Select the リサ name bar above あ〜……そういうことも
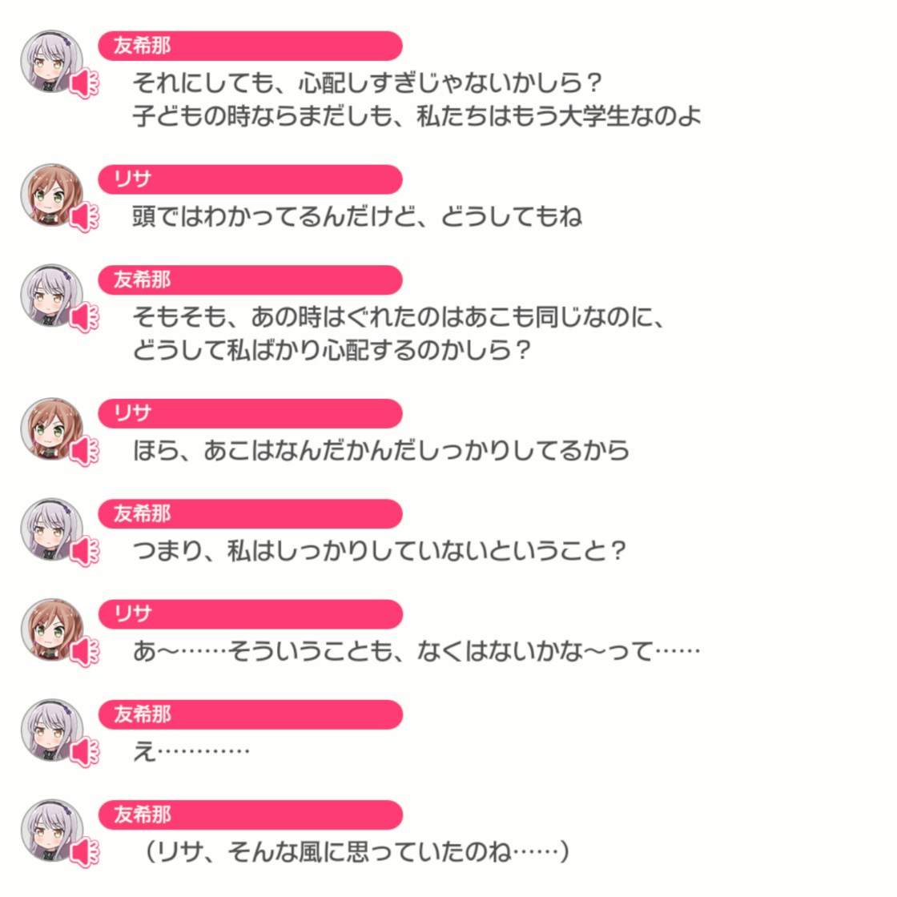The width and height of the screenshot is (897, 897). tap(251, 614)
